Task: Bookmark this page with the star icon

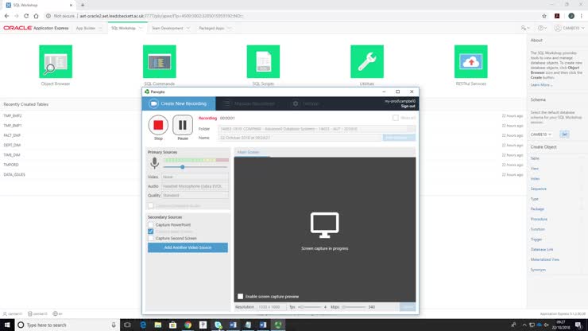Action: (x=544, y=16)
